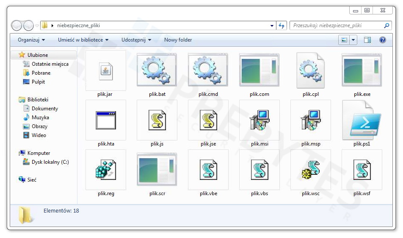The width and height of the screenshot is (403, 238).
Task: Click the plik.hta file name label
Action: click(x=106, y=144)
